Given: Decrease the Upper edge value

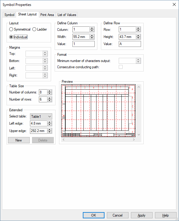Looking at the screenshot, I should pos(50,132).
